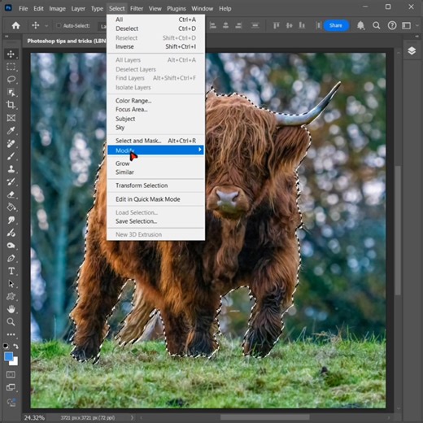This screenshot has height=423, width=423.
Task: Toggle Quick Mask mode icon in toolbar
Action: [11, 375]
